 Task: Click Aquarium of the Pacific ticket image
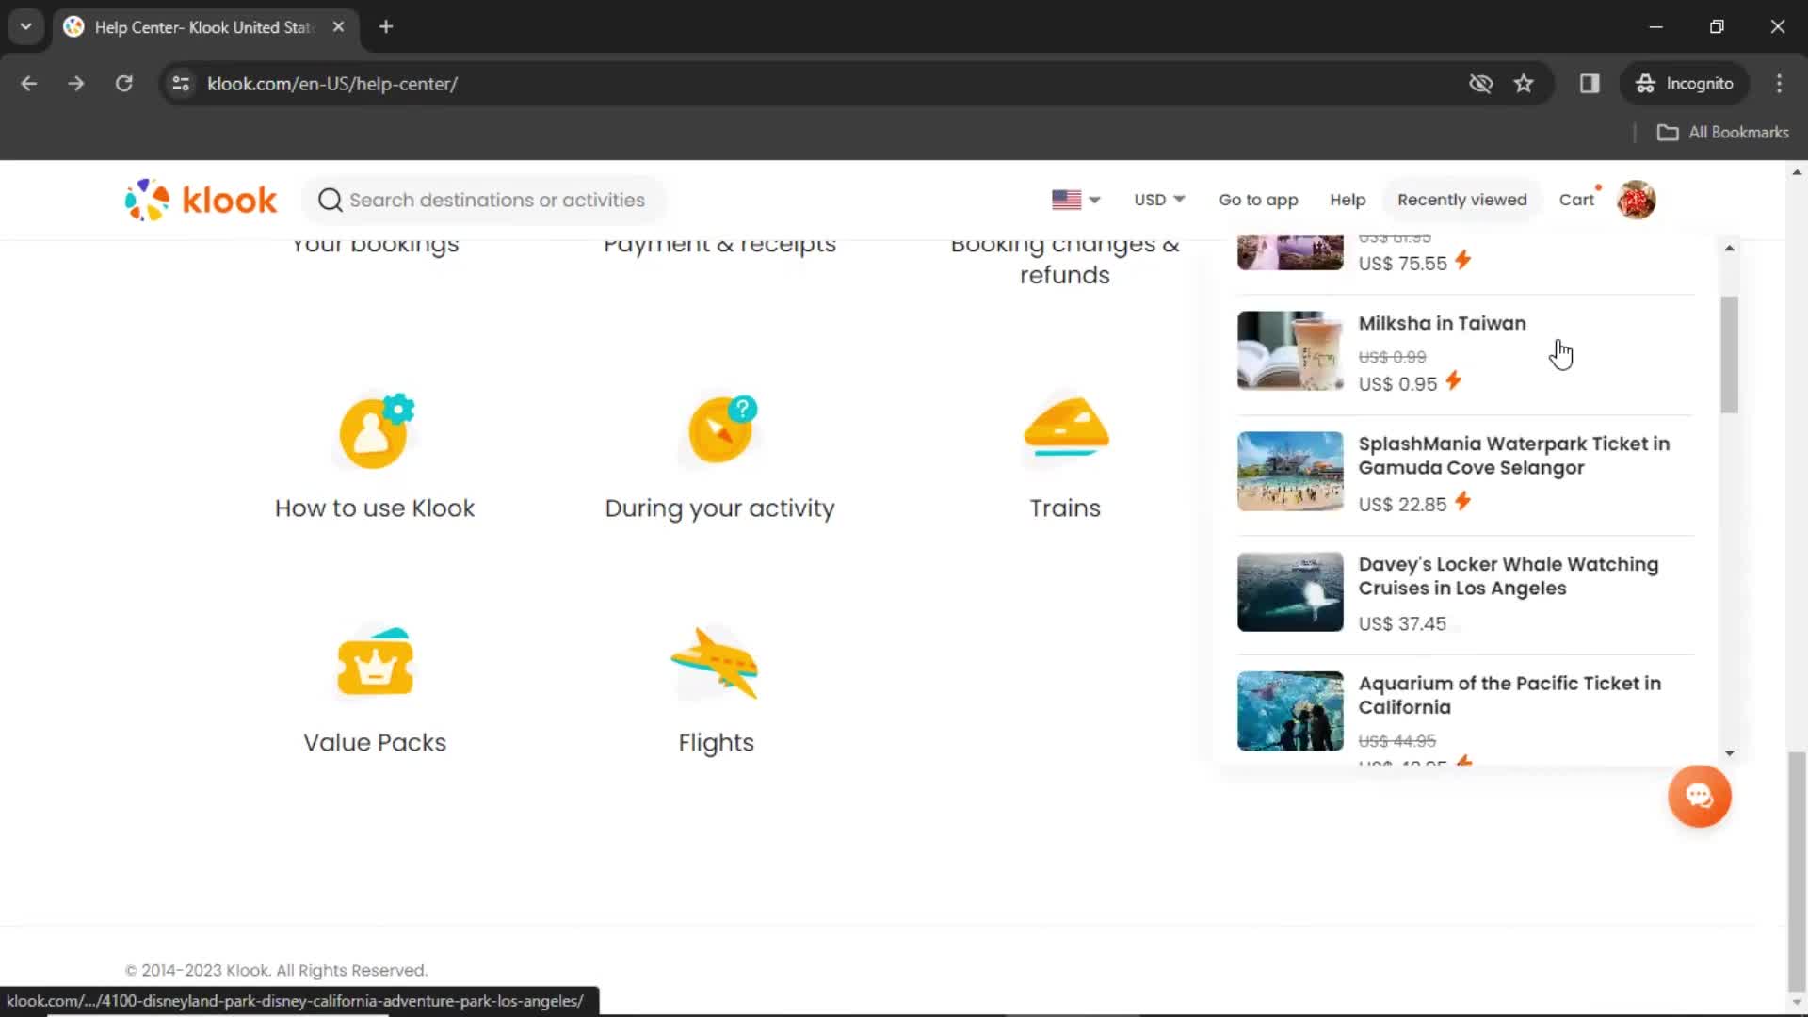[x=1289, y=710]
